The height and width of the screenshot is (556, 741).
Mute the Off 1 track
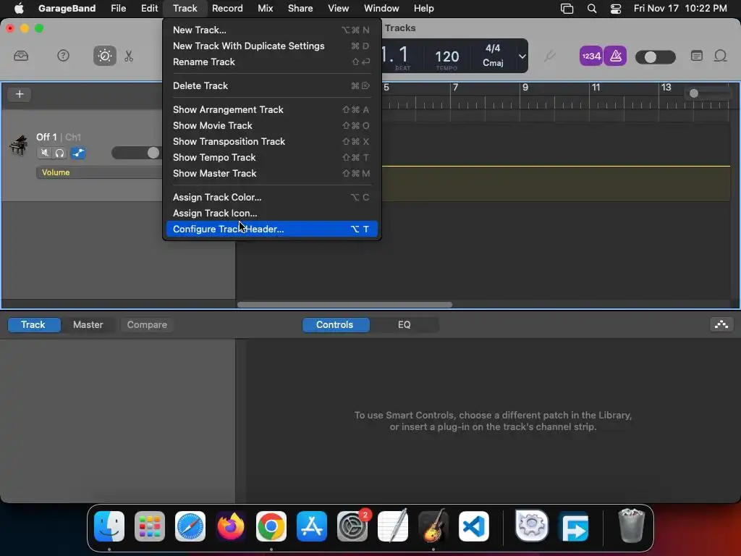pos(44,153)
